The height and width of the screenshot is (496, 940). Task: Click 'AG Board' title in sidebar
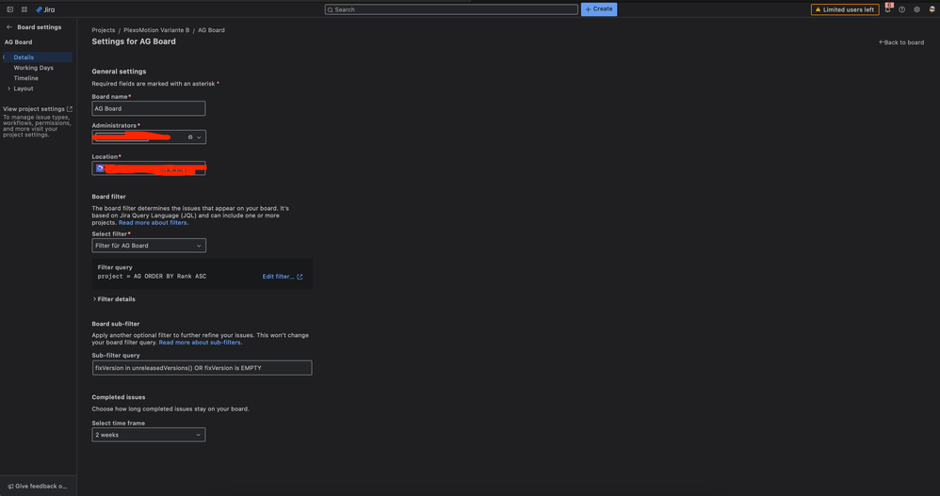point(19,42)
